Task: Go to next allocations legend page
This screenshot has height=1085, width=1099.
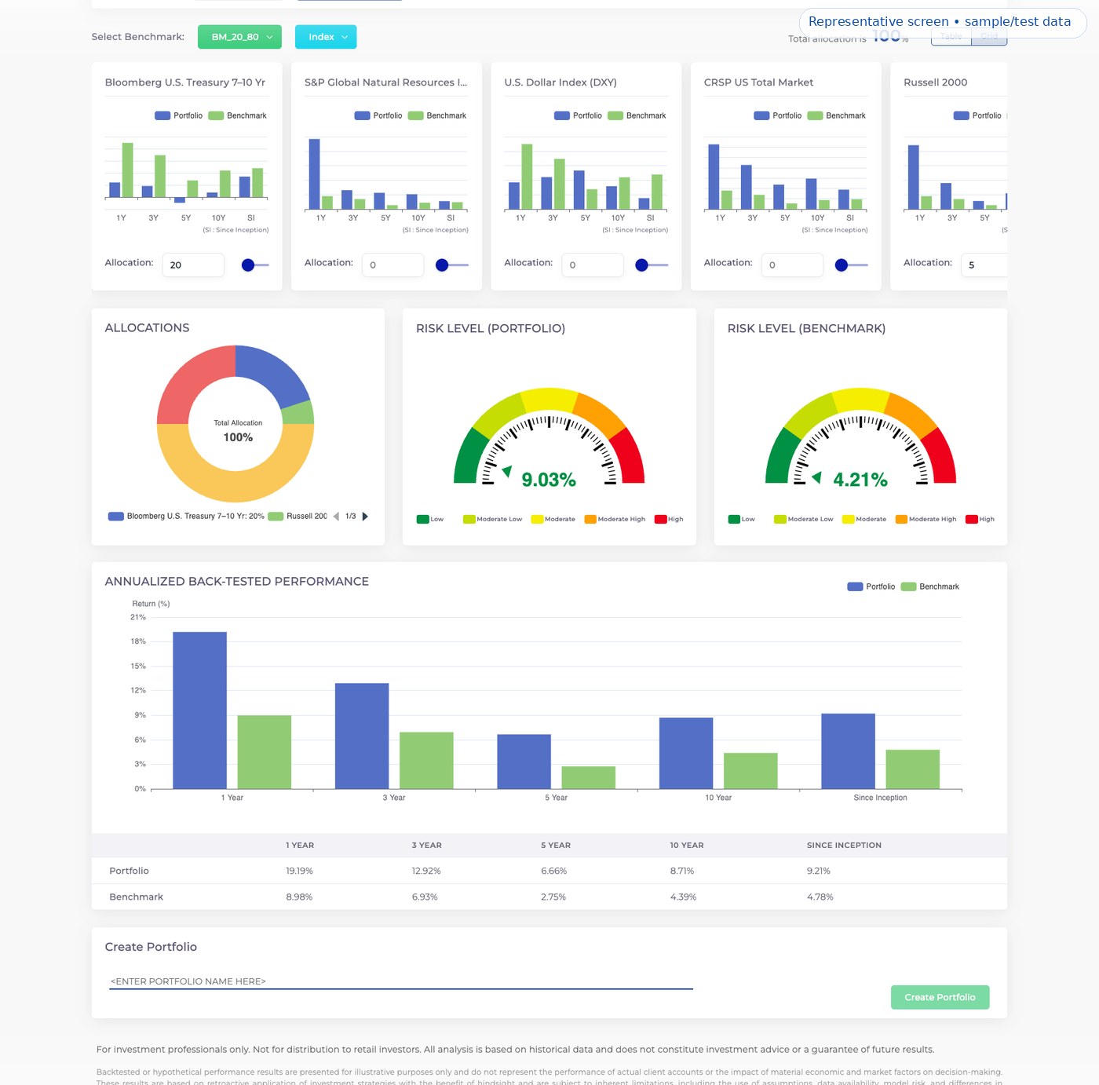Action: coord(365,517)
